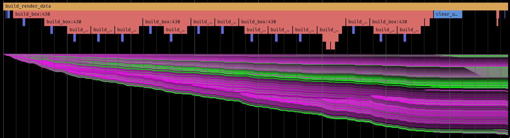This screenshot has width=510, height=138.
Task: Click the leftmost build_… span in fourth row
Action: point(79,30)
